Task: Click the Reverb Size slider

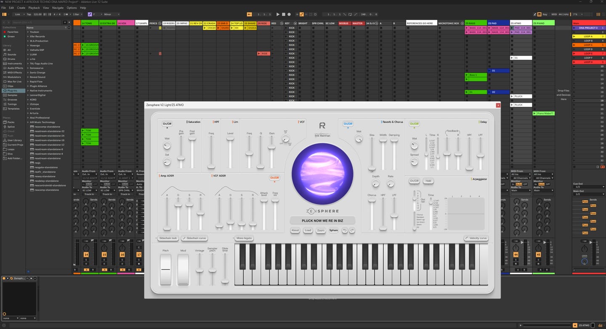Action: [372, 154]
